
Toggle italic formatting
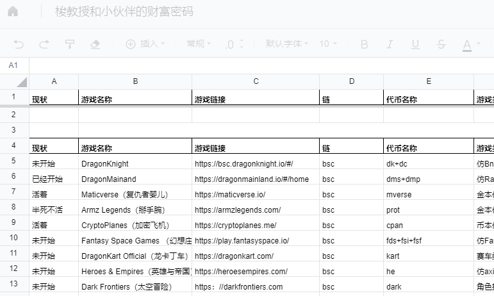(x=390, y=44)
